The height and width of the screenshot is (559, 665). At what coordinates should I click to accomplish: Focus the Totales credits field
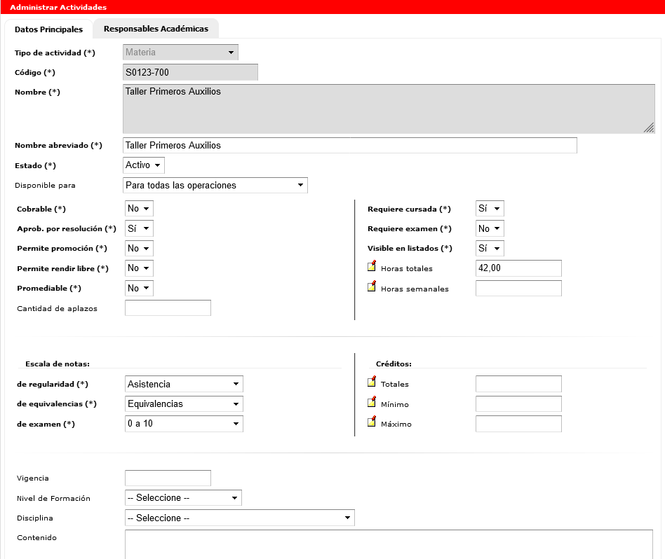(518, 384)
